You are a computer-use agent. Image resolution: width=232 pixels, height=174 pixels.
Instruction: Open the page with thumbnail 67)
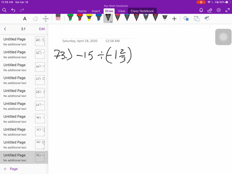(24, 80)
